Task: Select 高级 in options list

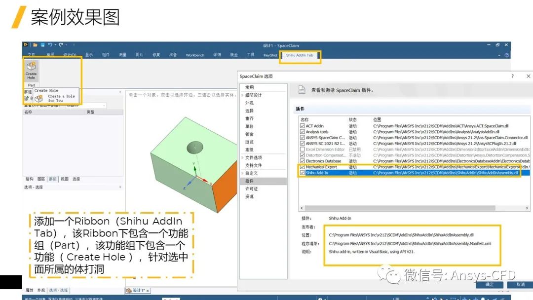Action: (250, 150)
